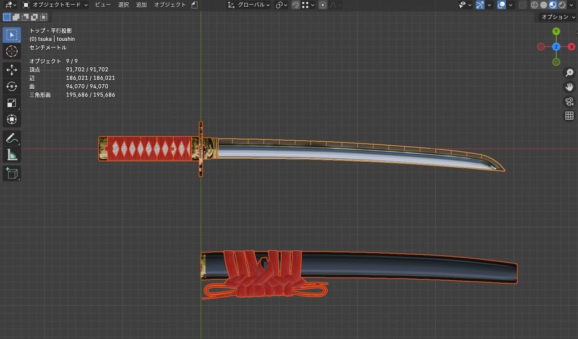
Task: Switch to wireframe viewport shading
Action: 534,5
